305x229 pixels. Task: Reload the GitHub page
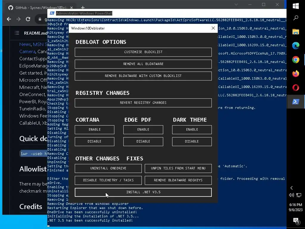[28, 19]
